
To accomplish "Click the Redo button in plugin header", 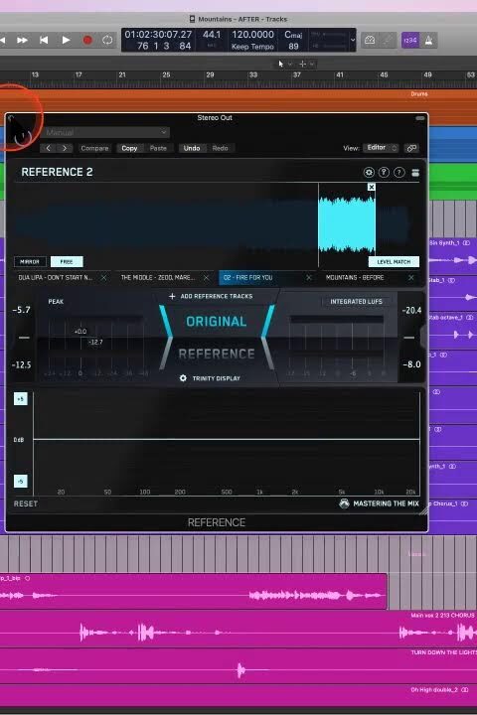I will tap(220, 148).
